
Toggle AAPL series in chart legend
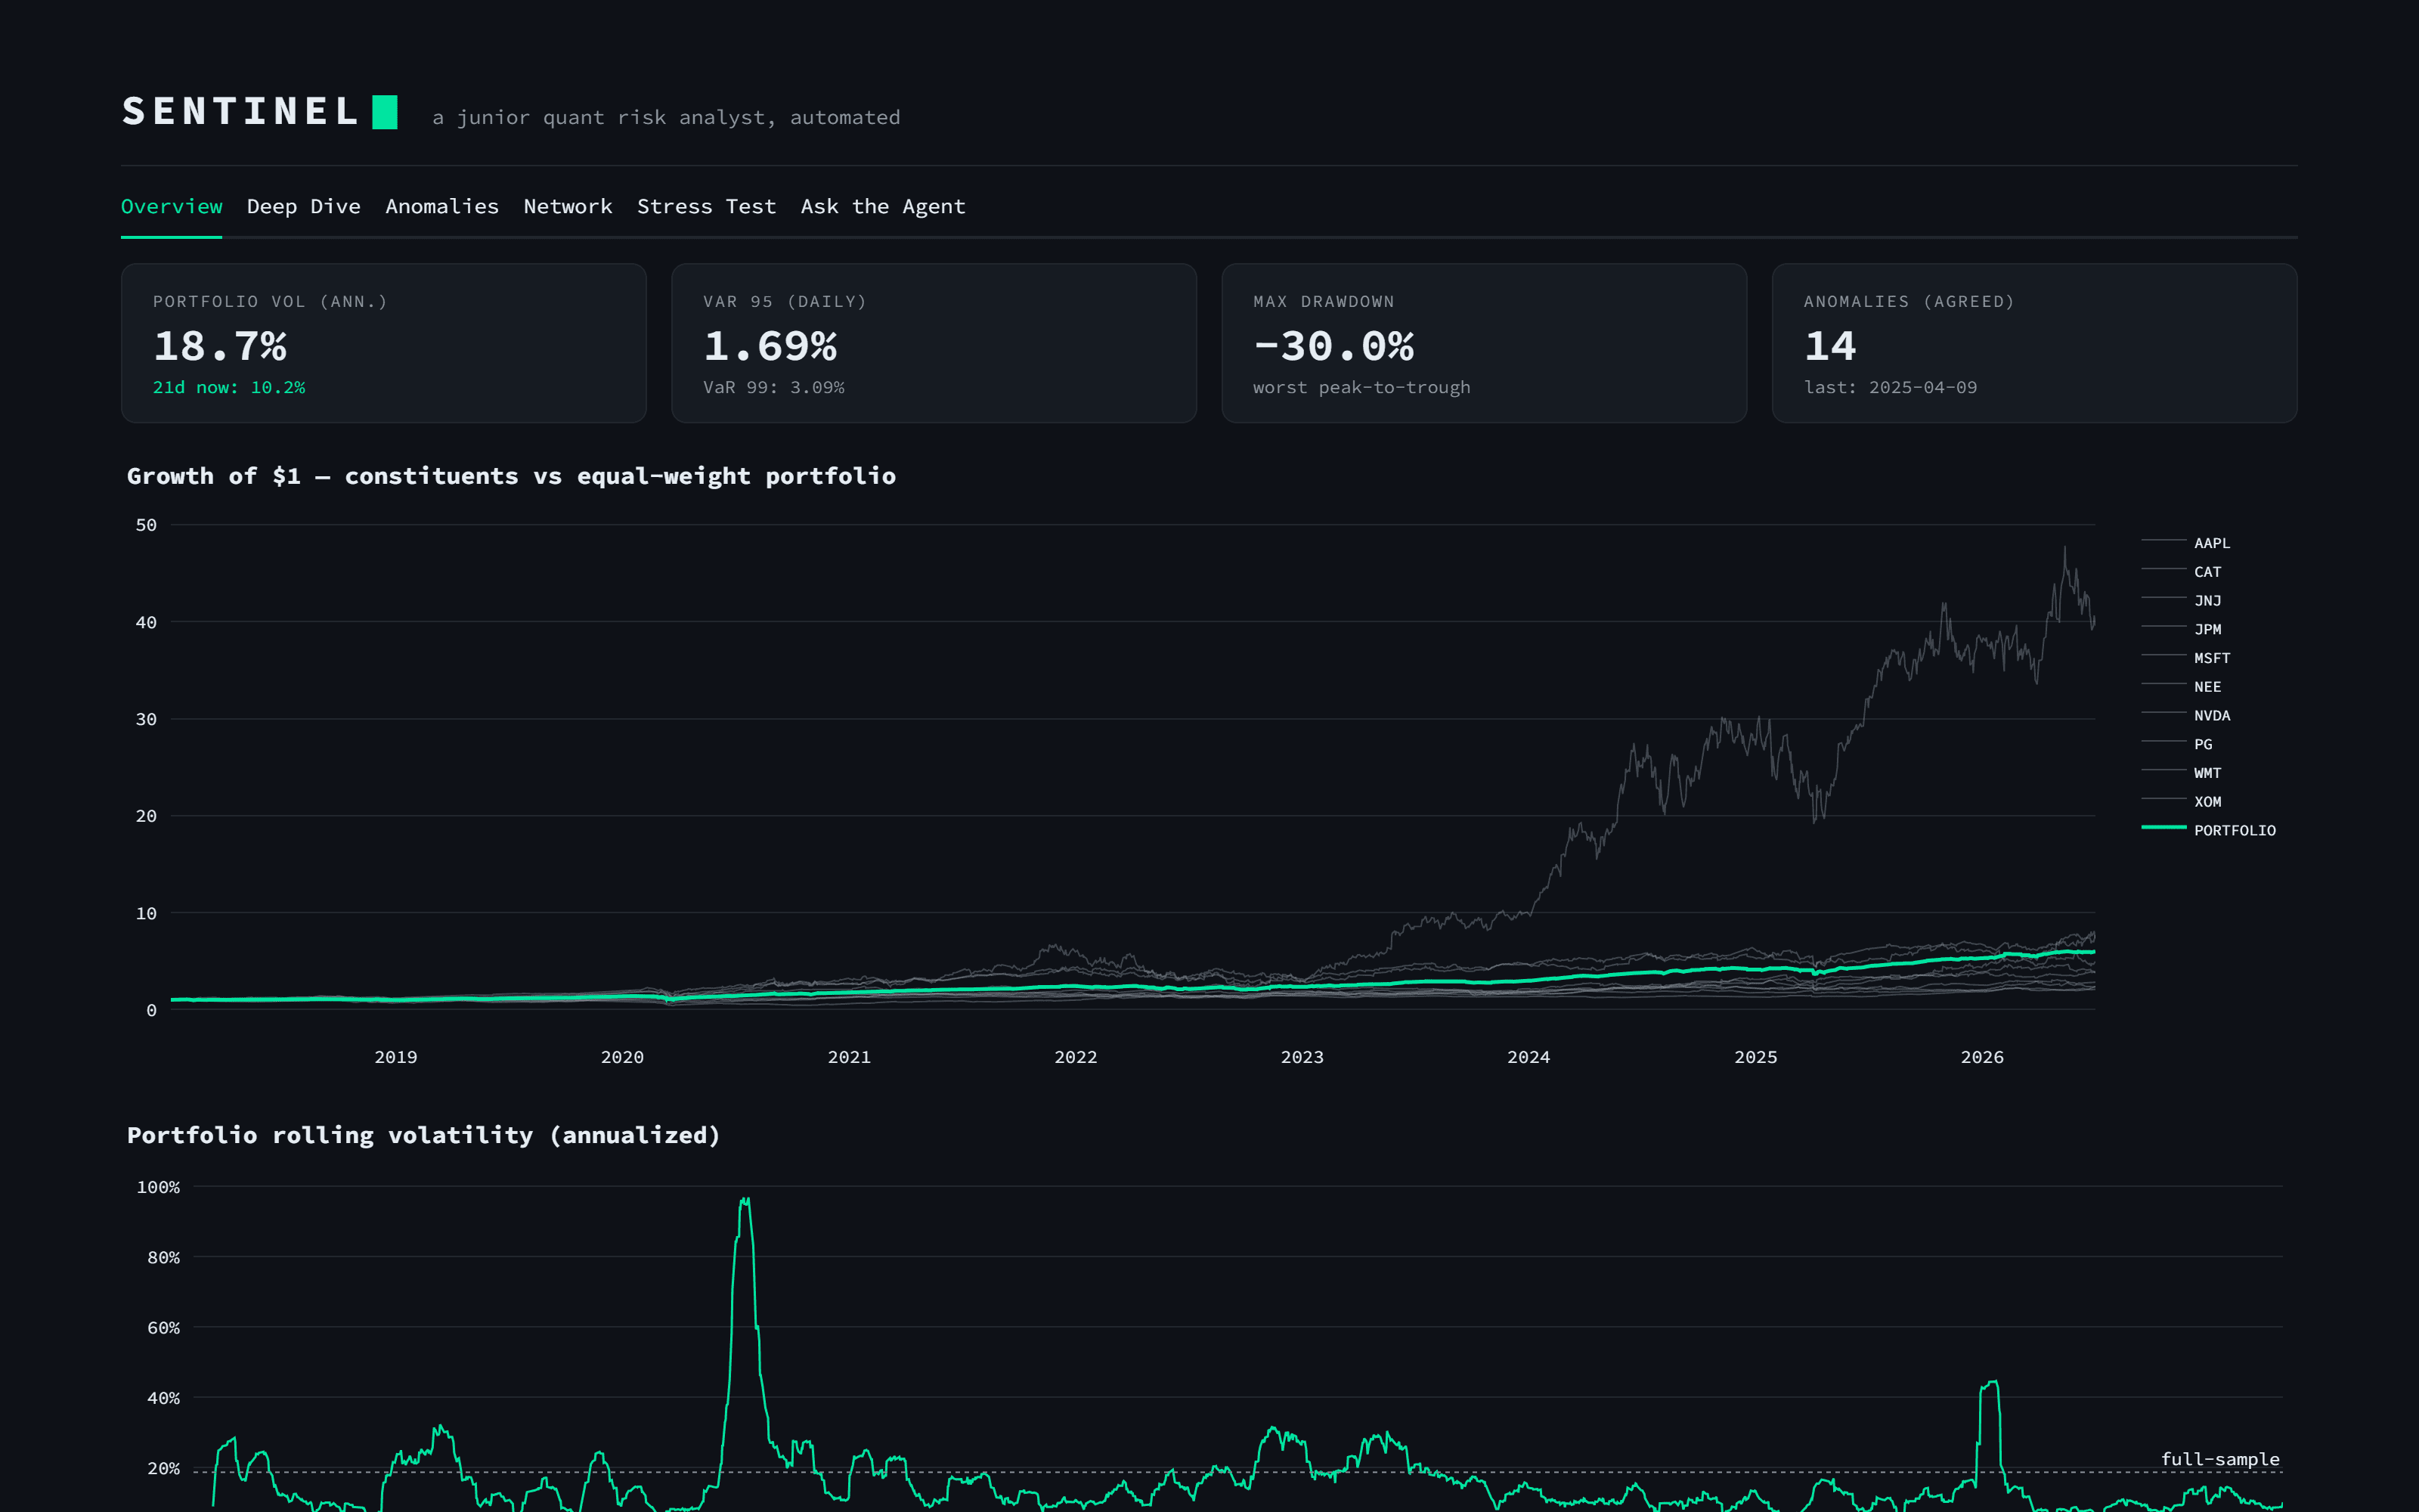pyautogui.click(x=2186, y=542)
